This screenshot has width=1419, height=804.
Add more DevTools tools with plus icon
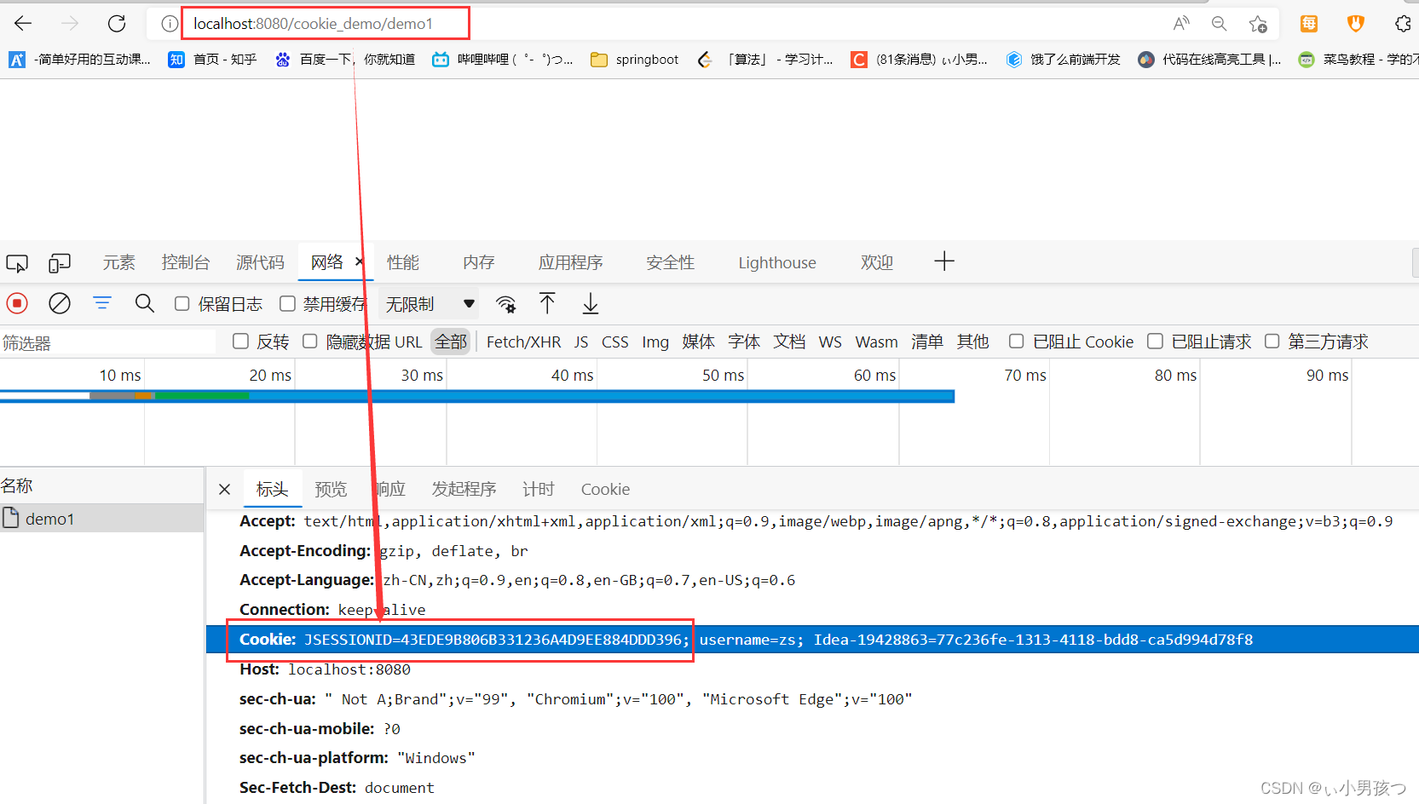pos(944,261)
